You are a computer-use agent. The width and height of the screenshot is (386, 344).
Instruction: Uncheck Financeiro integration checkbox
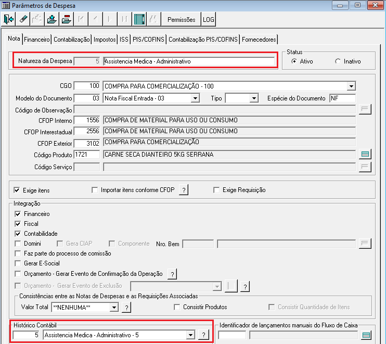tap(18, 214)
